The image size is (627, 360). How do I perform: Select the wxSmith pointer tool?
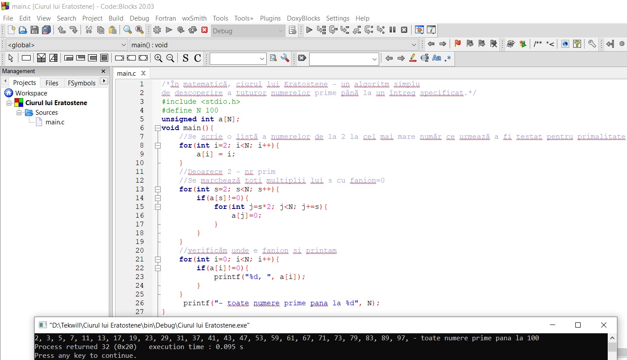click(x=11, y=58)
